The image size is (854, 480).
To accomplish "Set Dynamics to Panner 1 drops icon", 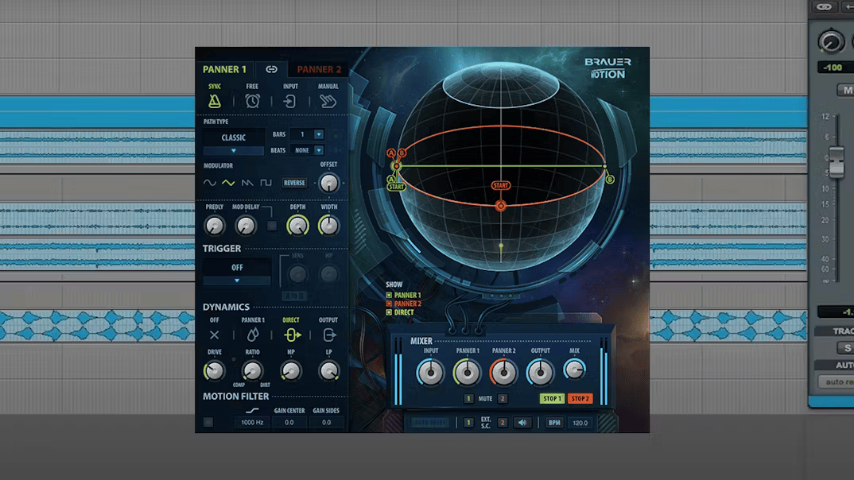I will click(253, 335).
